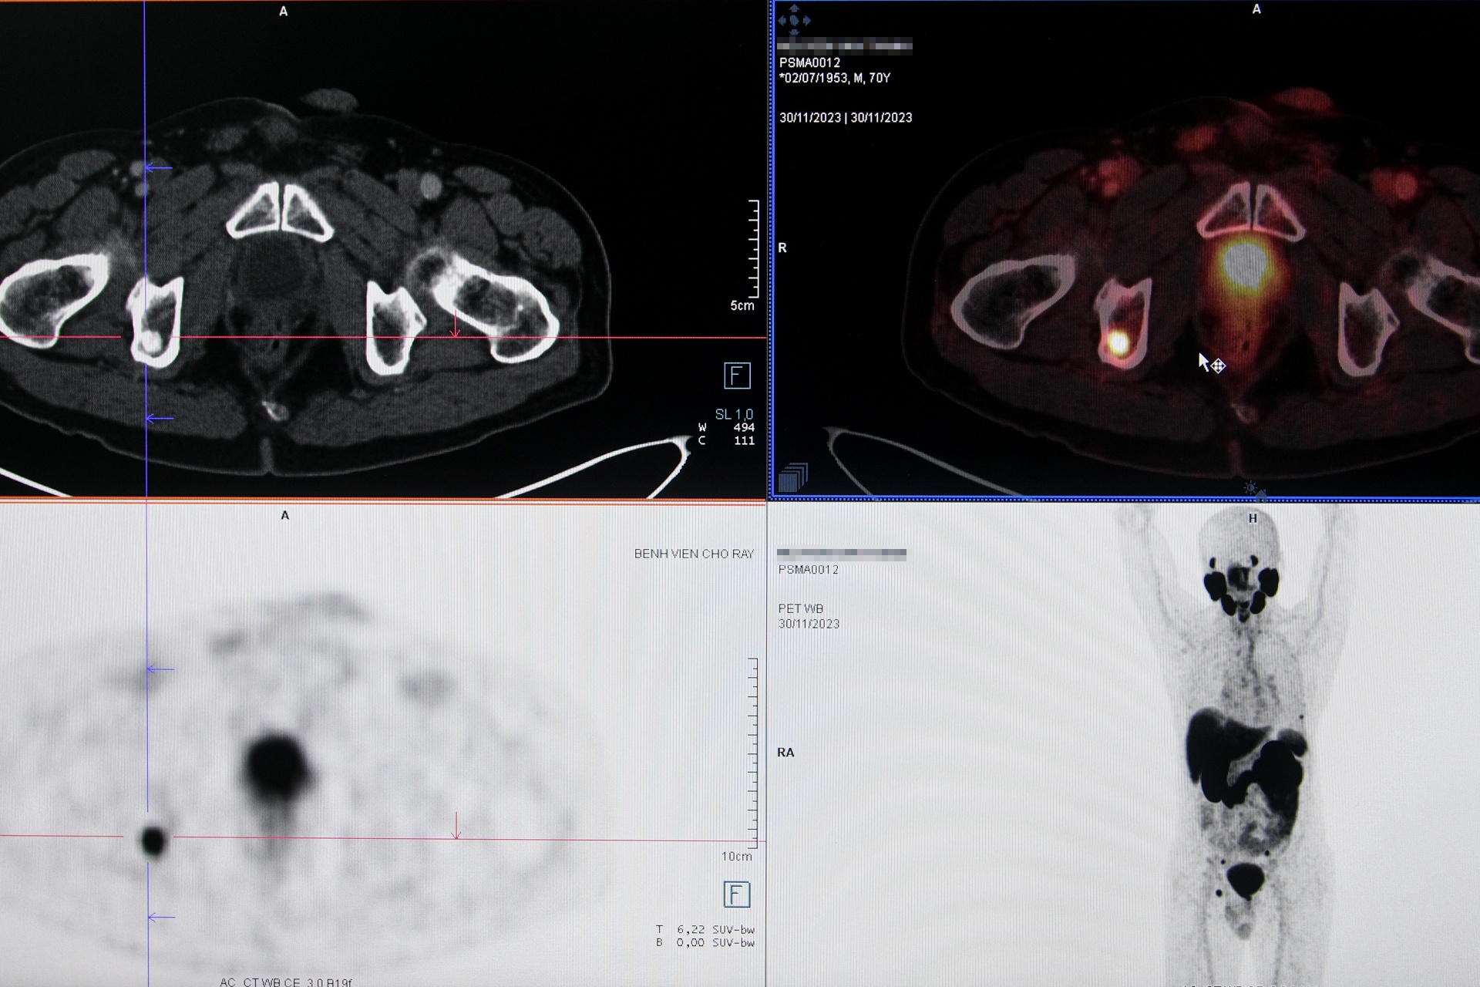Click lower blue arrow on CT vertical crosshair
Viewport: 1480px width, 987px height.
click(159, 419)
